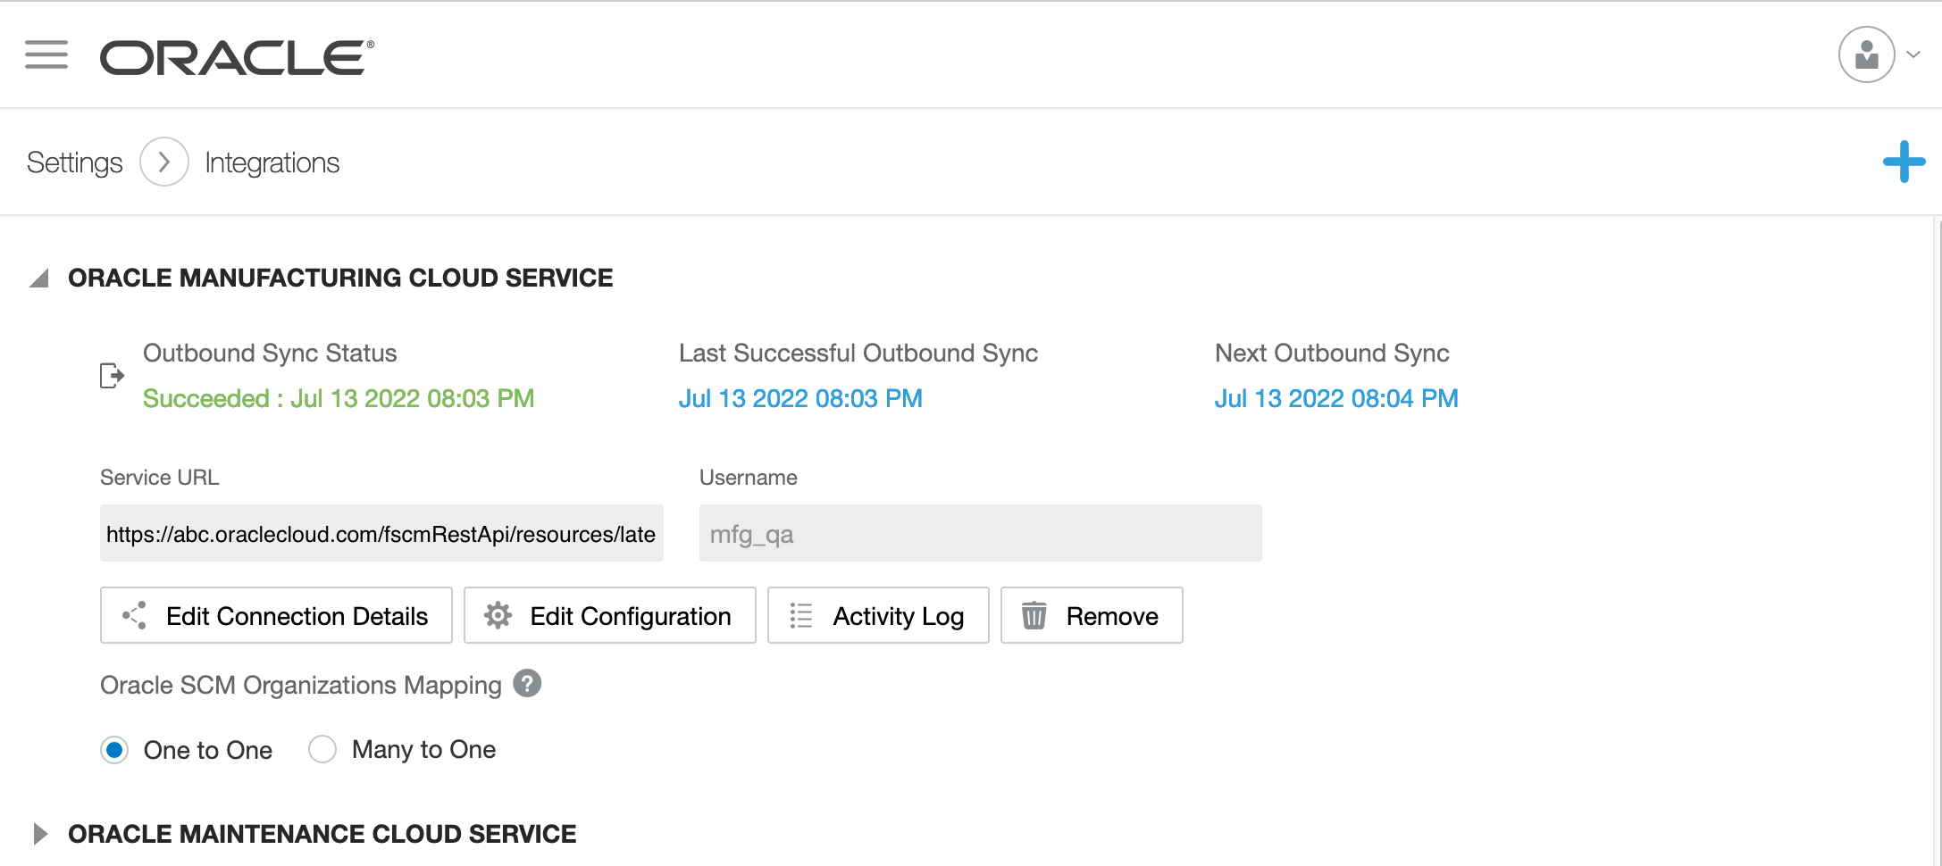Click Edit Configuration button
This screenshot has width=1942, height=866.
click(610, 615)
